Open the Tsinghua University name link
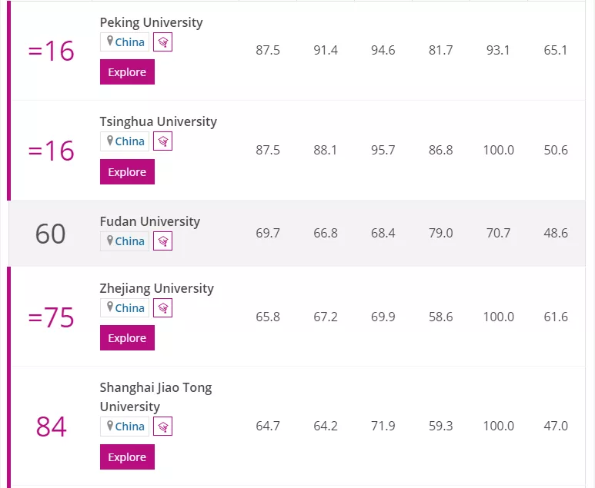 (x=159, y=121)
